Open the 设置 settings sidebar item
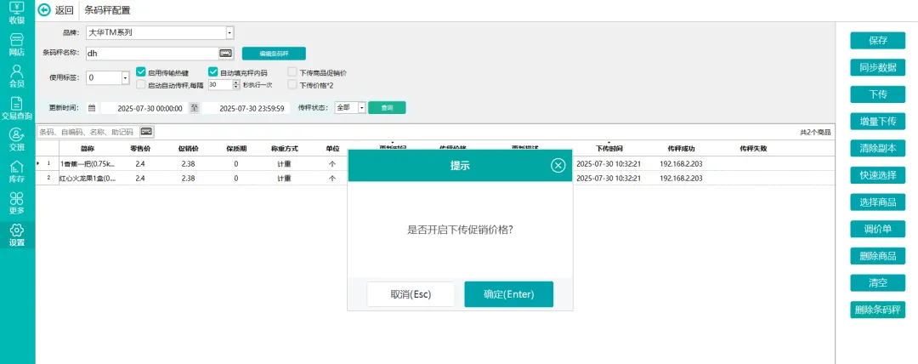The image size is (918, 364). pos(17,235)
